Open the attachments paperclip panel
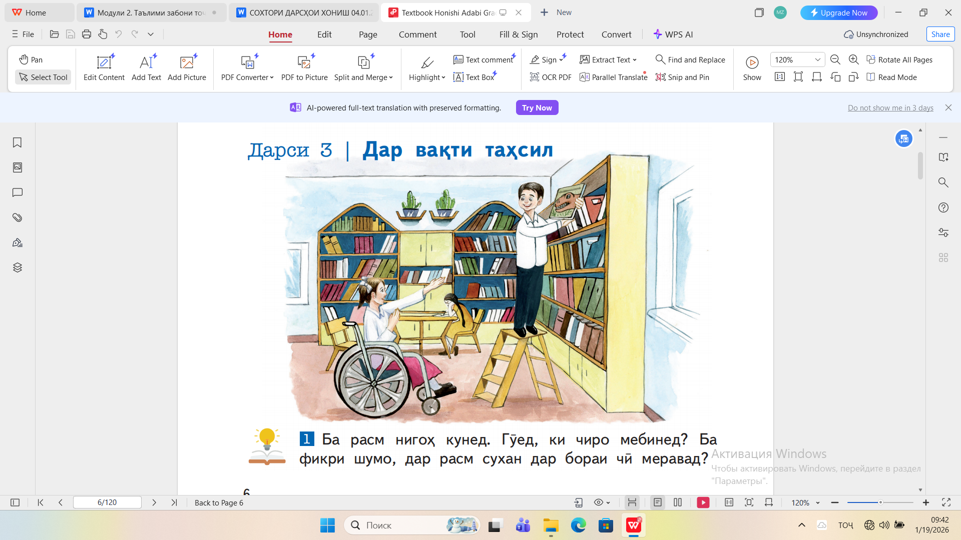The width and height of the screenshot is (961, 540). pos(17,217)
